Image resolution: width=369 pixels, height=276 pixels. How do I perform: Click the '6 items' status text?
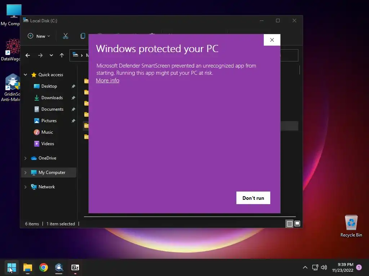32,224
